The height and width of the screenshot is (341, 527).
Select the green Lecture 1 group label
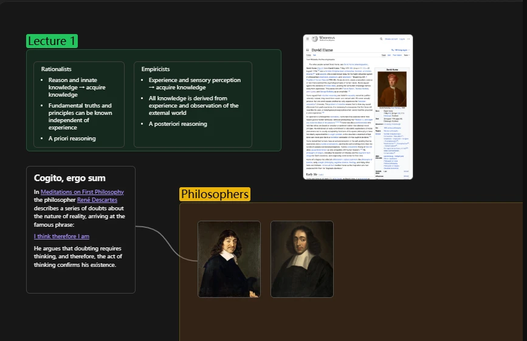click(x=52, y=41)
